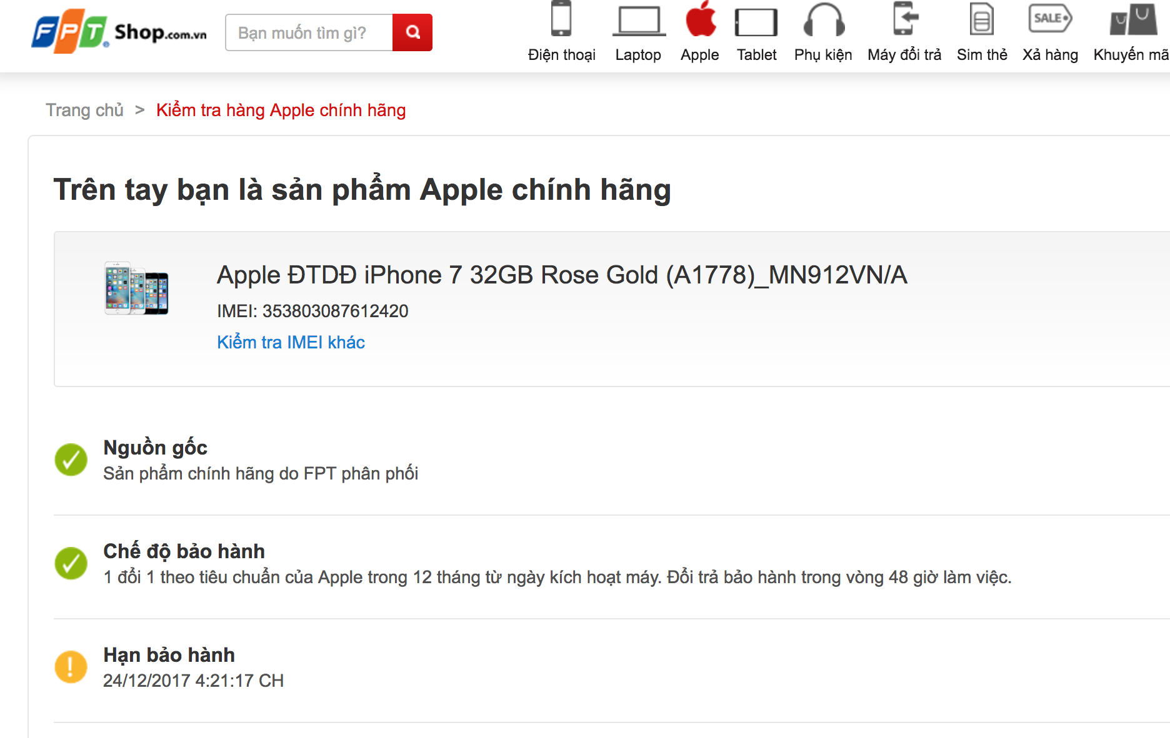1170x738 pixels.
Task: Click the 'Chế độ bảo hành' heading
Action: click(184, 551)
